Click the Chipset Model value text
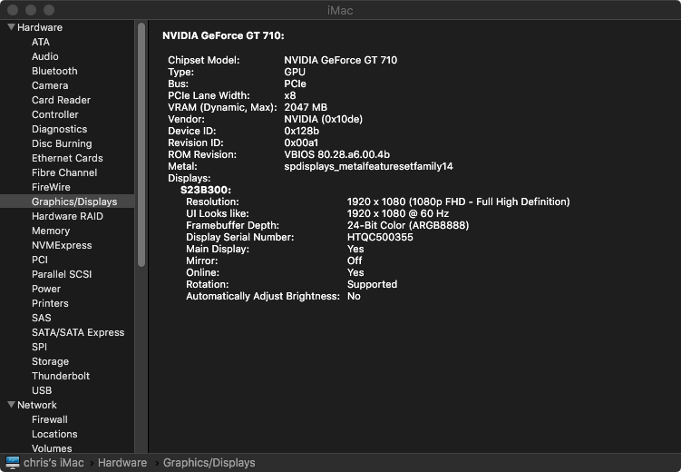The height and width of the screenshot is (472, 681). pyautogui.click(x=341, y=60)
